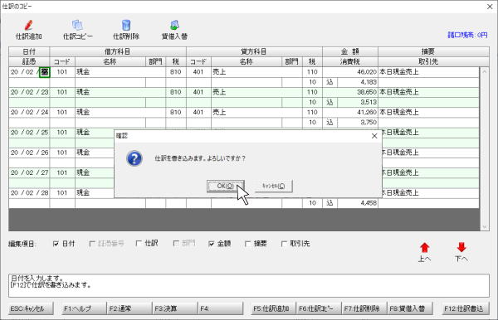Cancel the confirmation dialog with キャンセル

[273, 186]
